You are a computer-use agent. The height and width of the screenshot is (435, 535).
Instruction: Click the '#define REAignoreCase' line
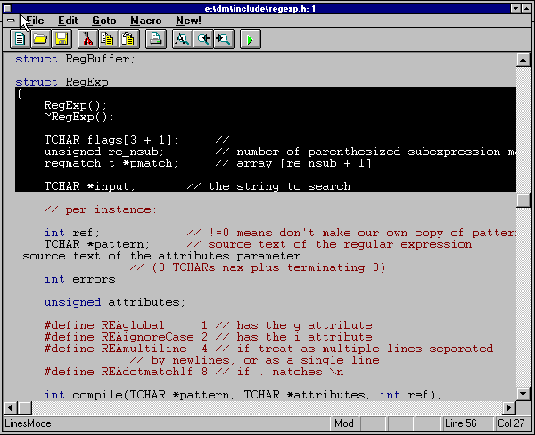pyautogui.click(x=208, y=337)
